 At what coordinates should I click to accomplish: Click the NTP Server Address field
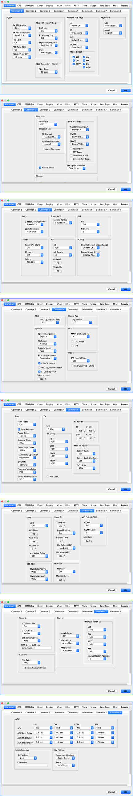[x=36, y=648]
